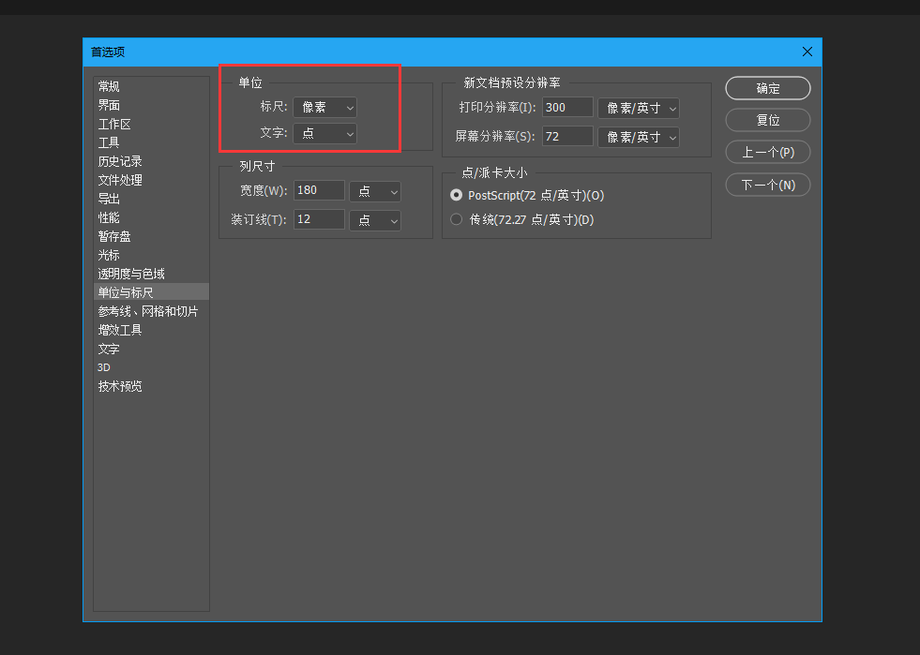The width and height of the screenshot is (920, 655).
Task: Click the 复位 button
Action: click(768, 120)
